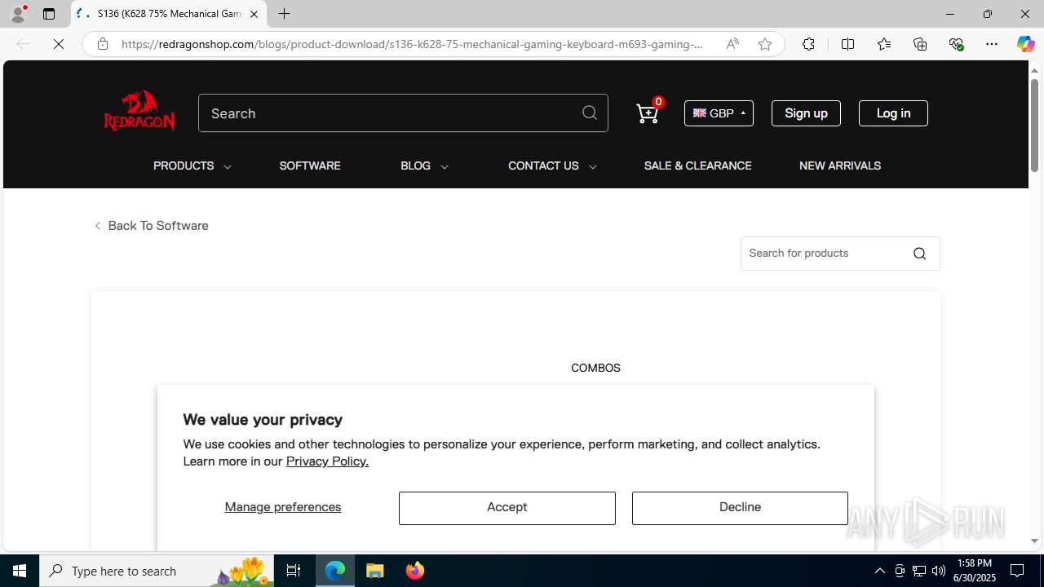Open Split screen view

pyautogui.click(x=847, y=44)
